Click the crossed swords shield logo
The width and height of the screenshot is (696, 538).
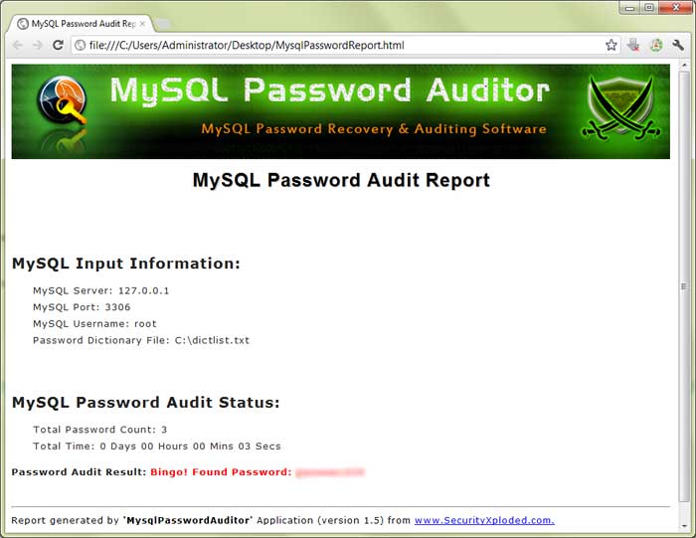[621, 109]
